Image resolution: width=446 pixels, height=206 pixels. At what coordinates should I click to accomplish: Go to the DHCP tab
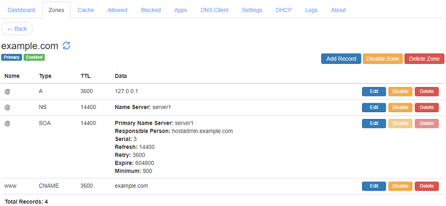pos(283,10)
